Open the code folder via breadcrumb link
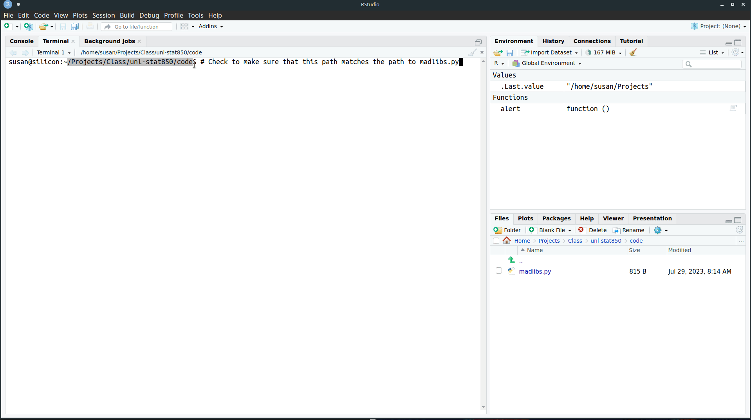The width and height of the screenshot is (751, 420). coord(636,240)
